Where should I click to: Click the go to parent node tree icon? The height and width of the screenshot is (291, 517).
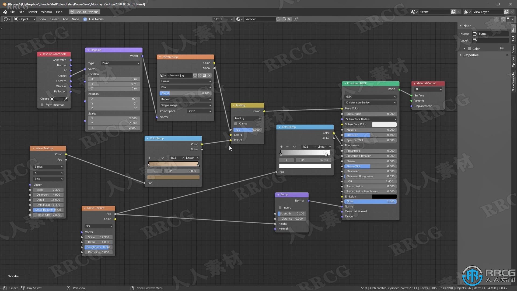tap(497, 19)
